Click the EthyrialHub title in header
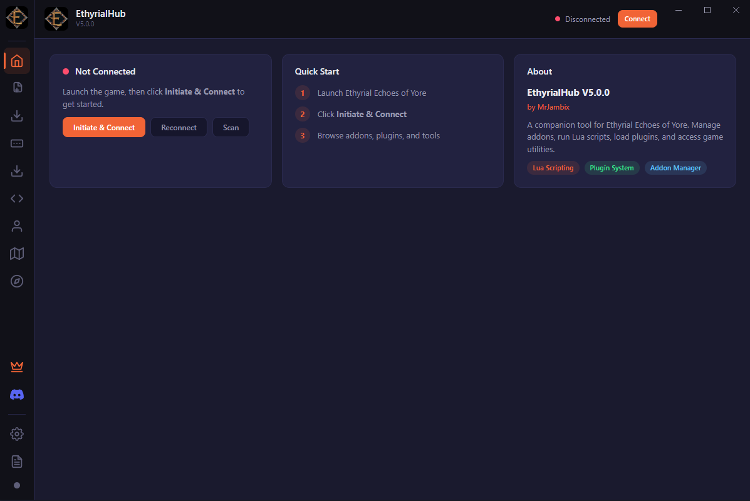Viewport: 750px width, 501px height. coord(100,13)
